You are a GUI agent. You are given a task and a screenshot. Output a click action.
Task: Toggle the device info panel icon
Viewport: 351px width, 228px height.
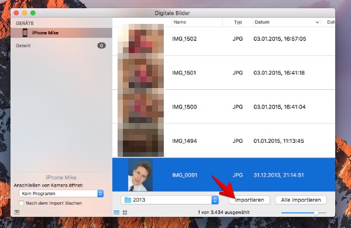click(x=17, y=212)
